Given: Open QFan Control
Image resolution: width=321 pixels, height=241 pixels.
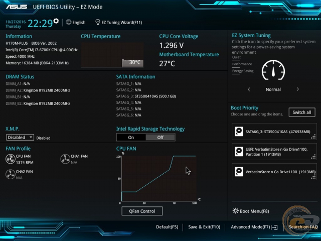Looking at the screenshot, I should tap(142, 211).
